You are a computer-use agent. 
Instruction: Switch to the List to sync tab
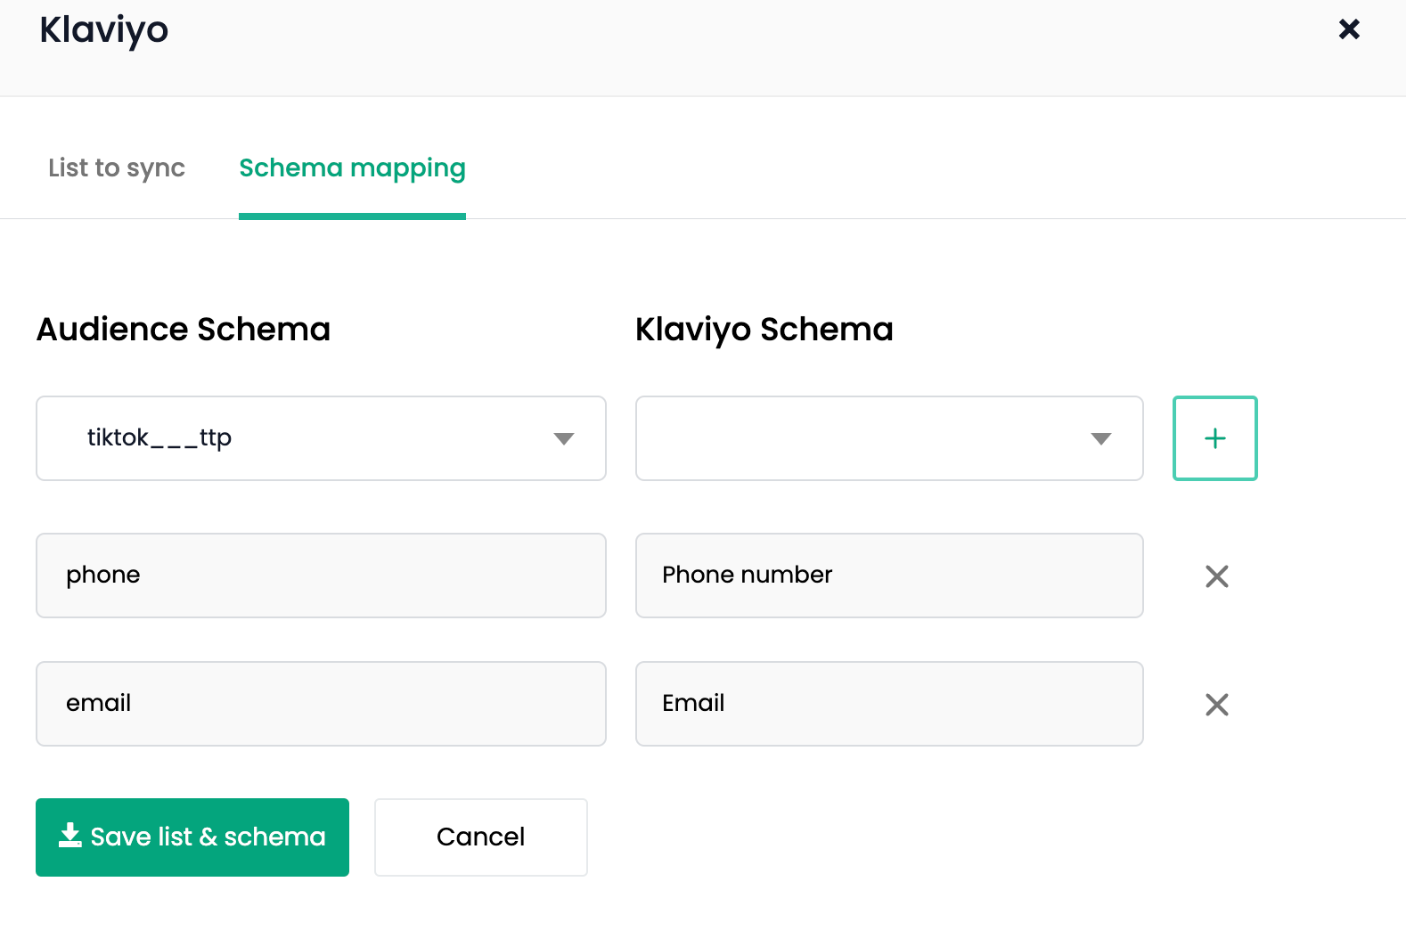[117, 168]
